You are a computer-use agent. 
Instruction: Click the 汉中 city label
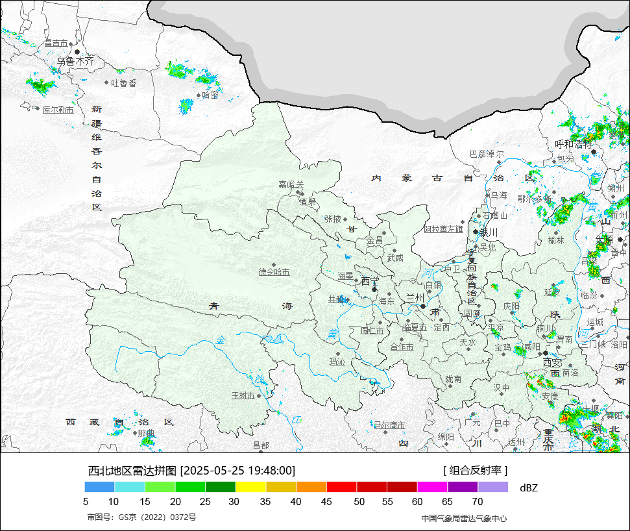pos(502,388)
